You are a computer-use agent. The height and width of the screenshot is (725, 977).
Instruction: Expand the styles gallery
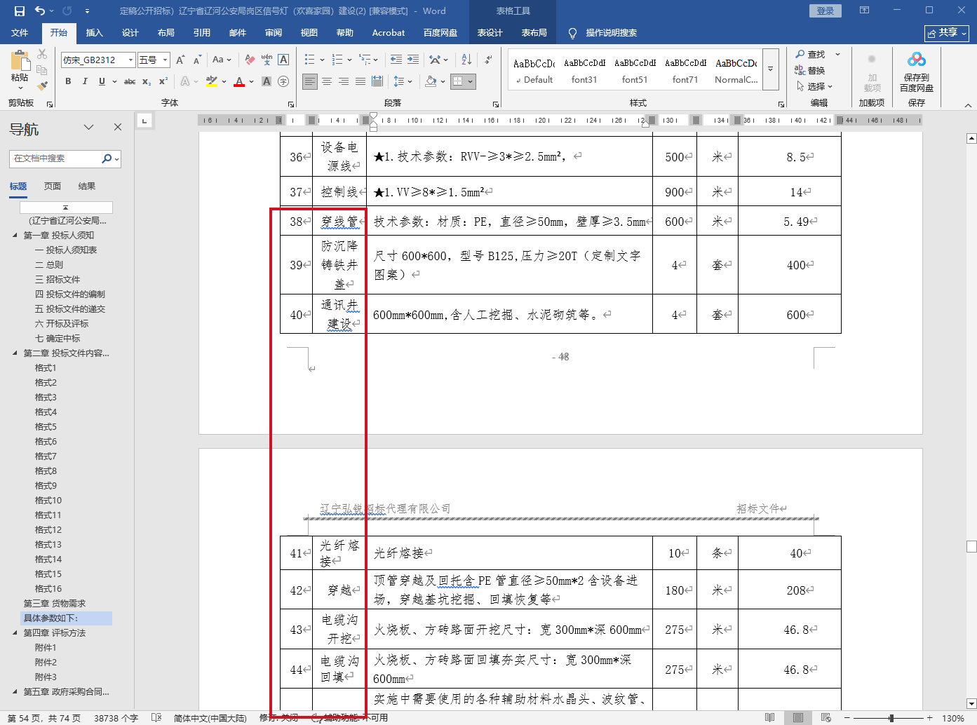click(x=771, y=69)
